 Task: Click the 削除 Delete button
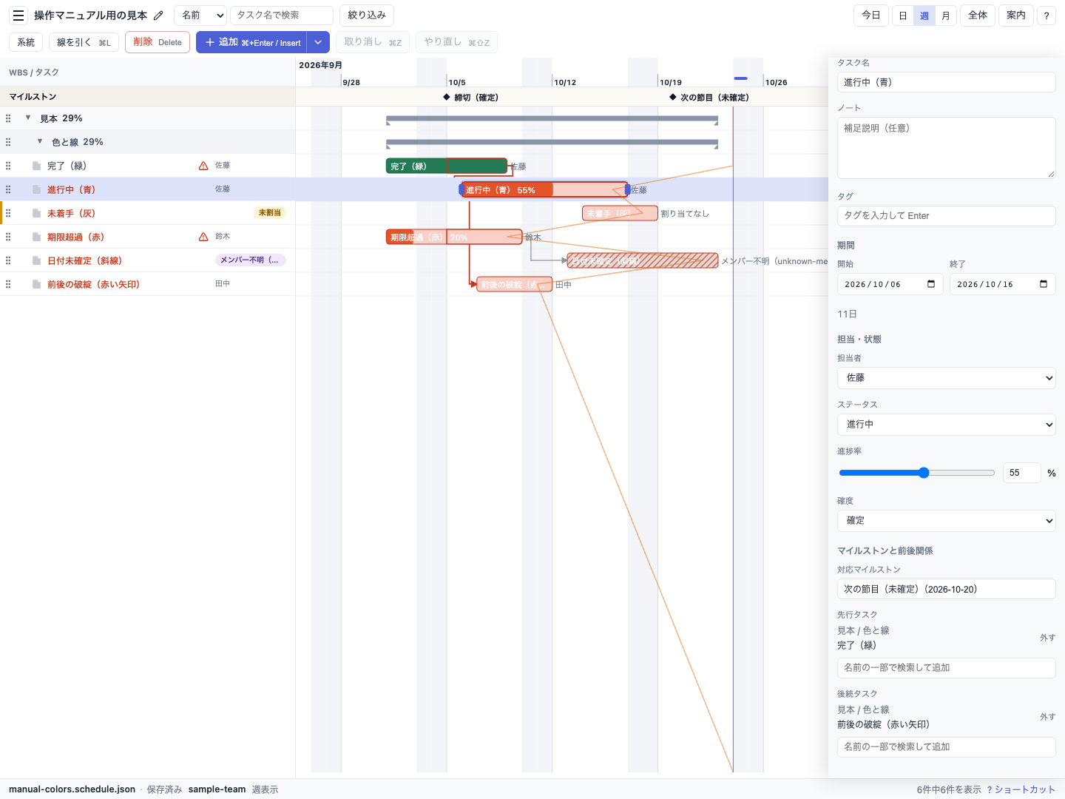tap(158, 42)
